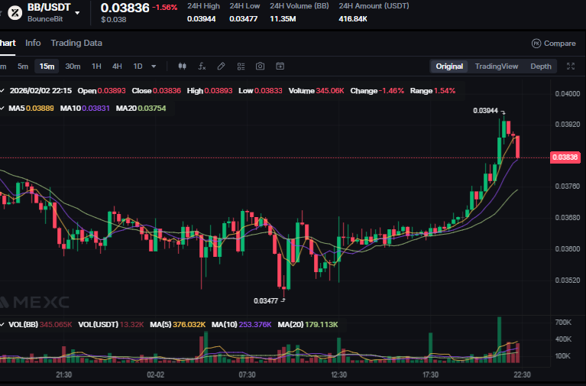Open the chart list settings icon
The height and width of the screenshot is (386, 586).
[x=241, y=66]
